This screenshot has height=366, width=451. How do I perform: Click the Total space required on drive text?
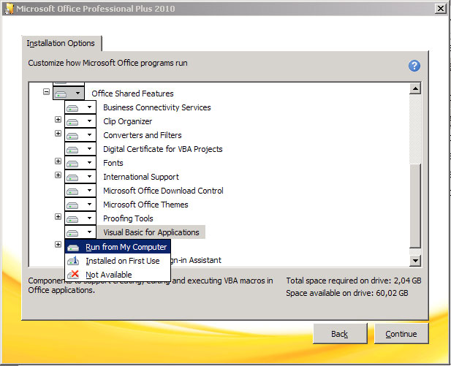354,281
